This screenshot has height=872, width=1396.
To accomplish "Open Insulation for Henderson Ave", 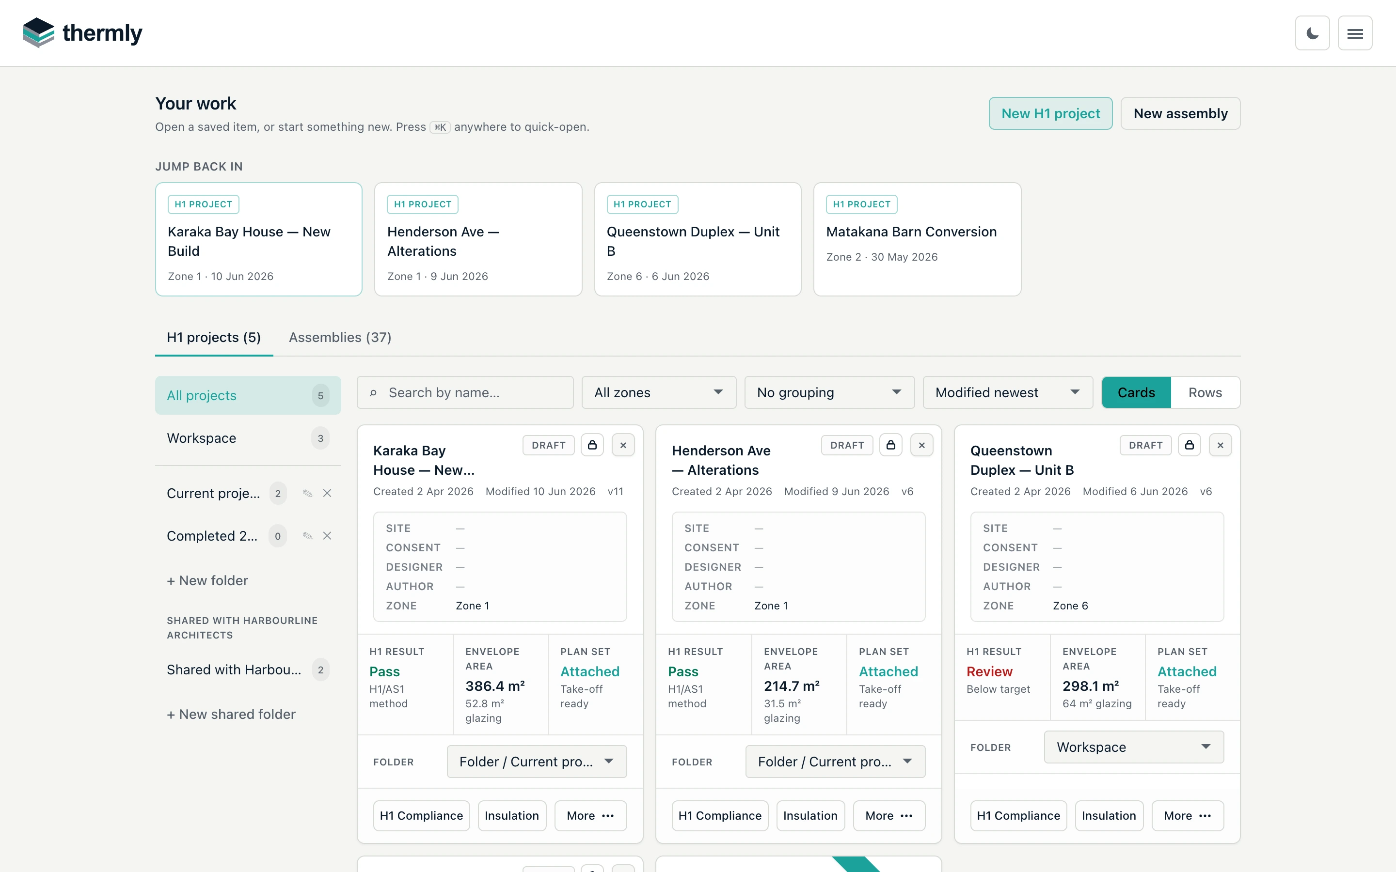I will tap(810, 815).
